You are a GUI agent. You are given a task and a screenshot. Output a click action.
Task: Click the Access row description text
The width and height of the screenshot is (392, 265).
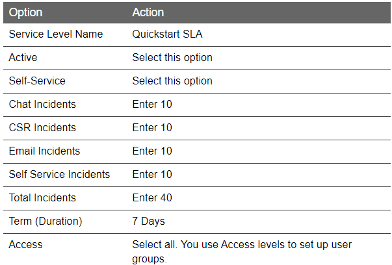[x=242, y=252]
